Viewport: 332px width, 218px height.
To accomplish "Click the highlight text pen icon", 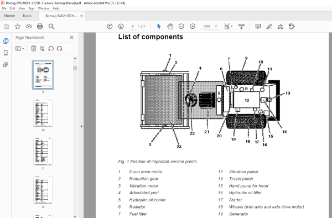I will pyautogui.click(x=269, y=27).
